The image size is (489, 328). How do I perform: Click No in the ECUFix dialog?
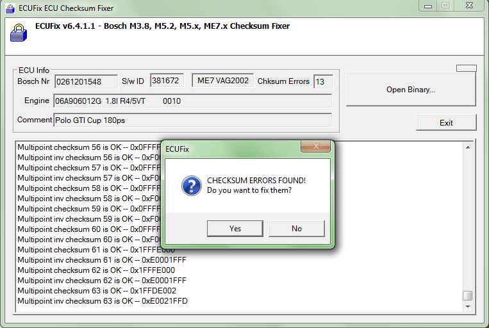[x=296, y=229]
